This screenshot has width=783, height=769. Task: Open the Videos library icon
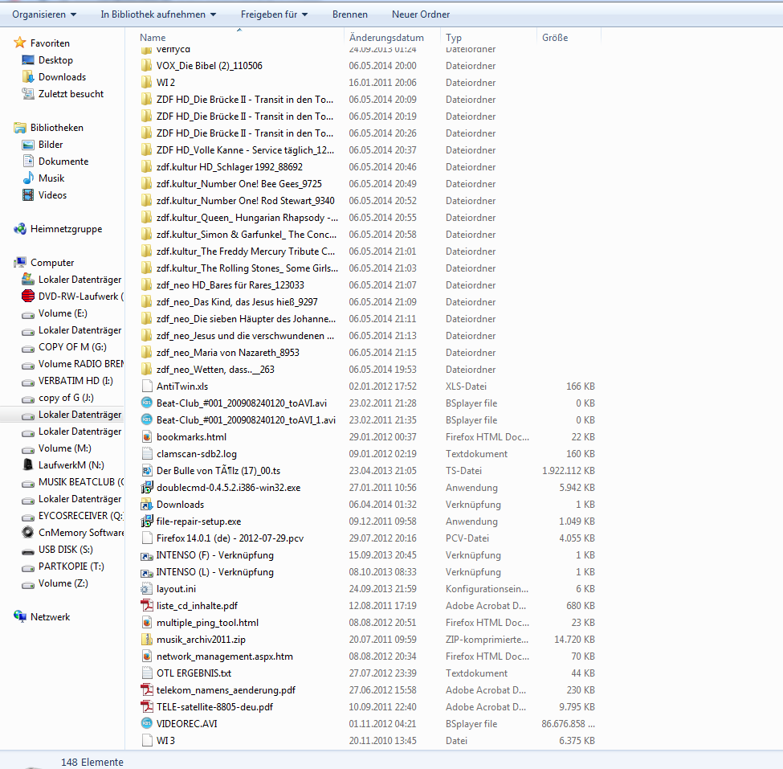pyautogui.click(x=28, y=195)
